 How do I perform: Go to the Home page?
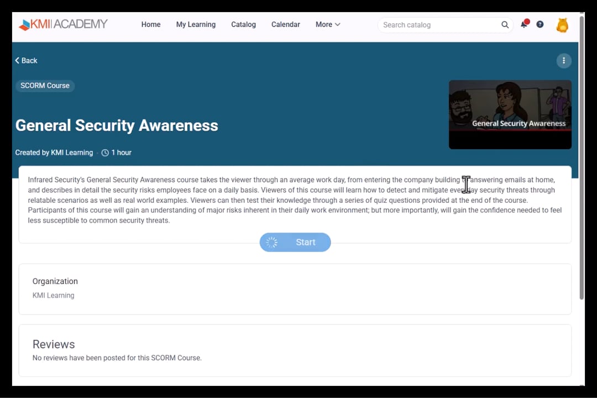point(151,24)
